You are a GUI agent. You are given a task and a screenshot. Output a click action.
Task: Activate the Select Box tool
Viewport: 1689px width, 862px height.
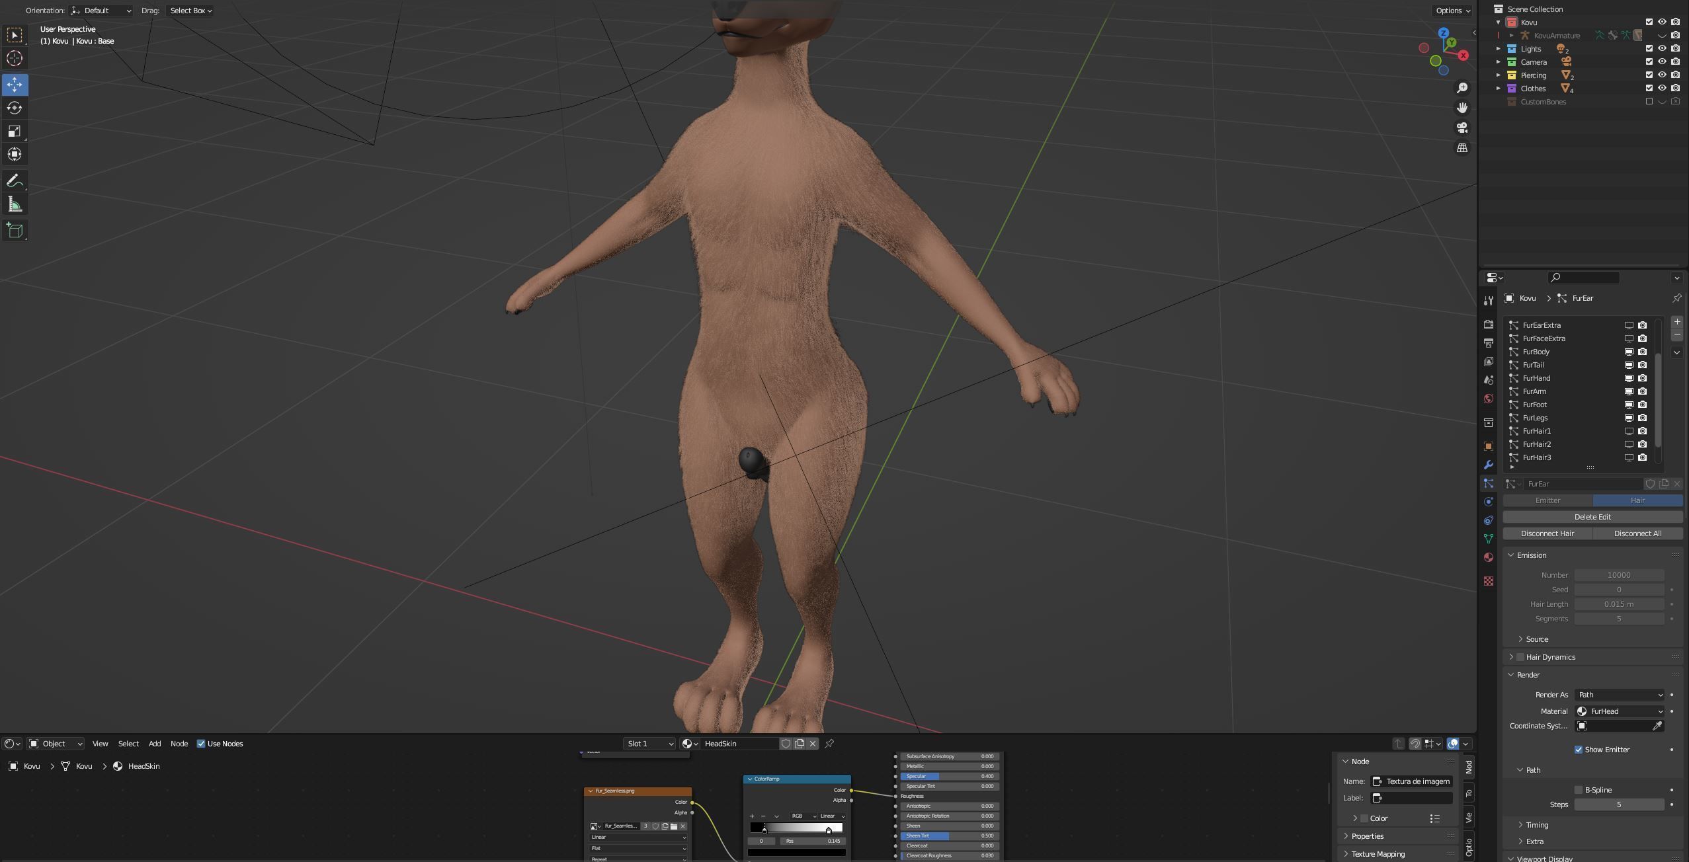point(15,35)
